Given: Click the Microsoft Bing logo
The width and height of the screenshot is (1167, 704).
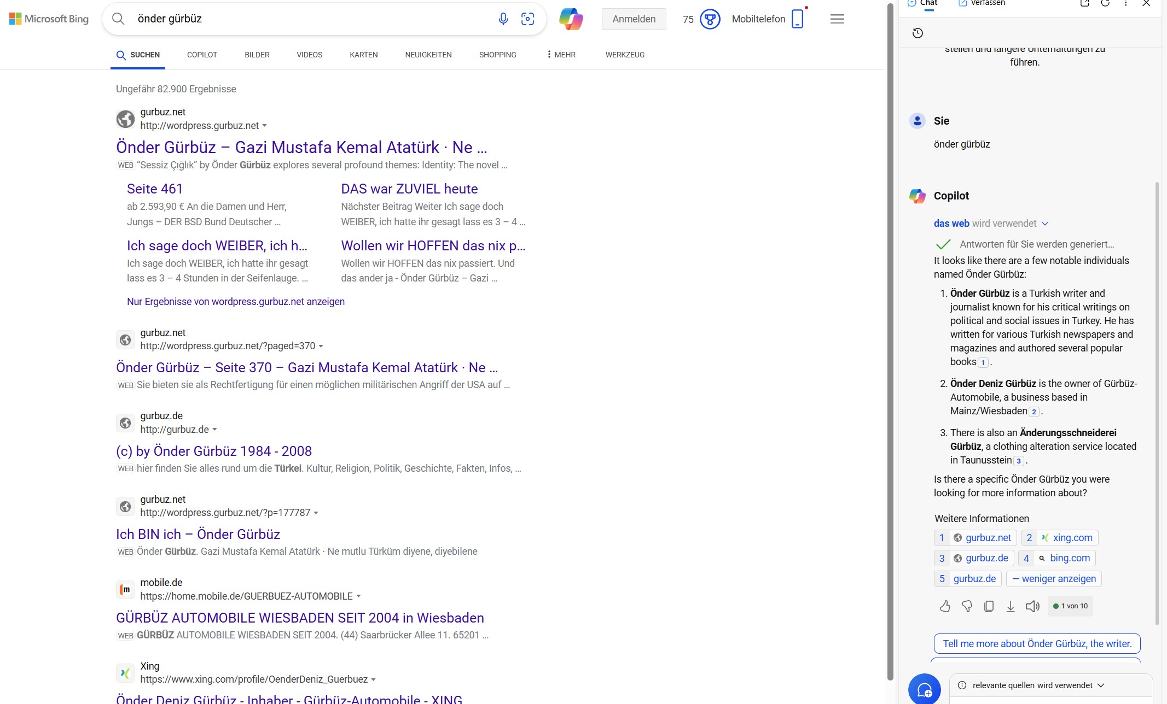Looking at the screenshot, I should [x=49, y=19].
